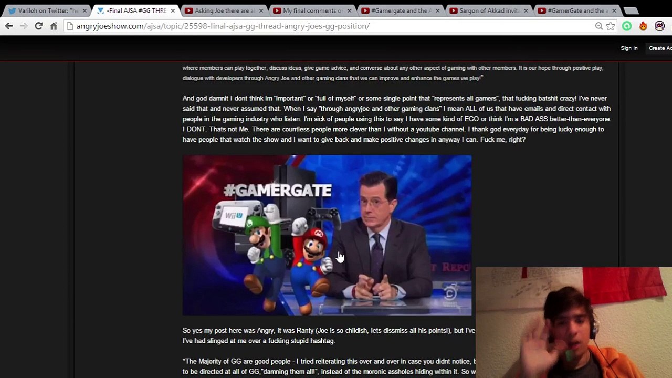Click the page icon beside the URL
The height and width of the screenshot is (378, 672).
click(x=70, y=26)
